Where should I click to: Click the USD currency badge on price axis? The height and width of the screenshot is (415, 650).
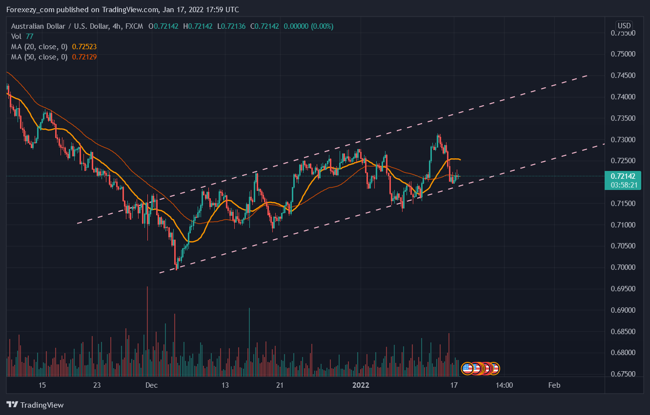tap(624, 26)
